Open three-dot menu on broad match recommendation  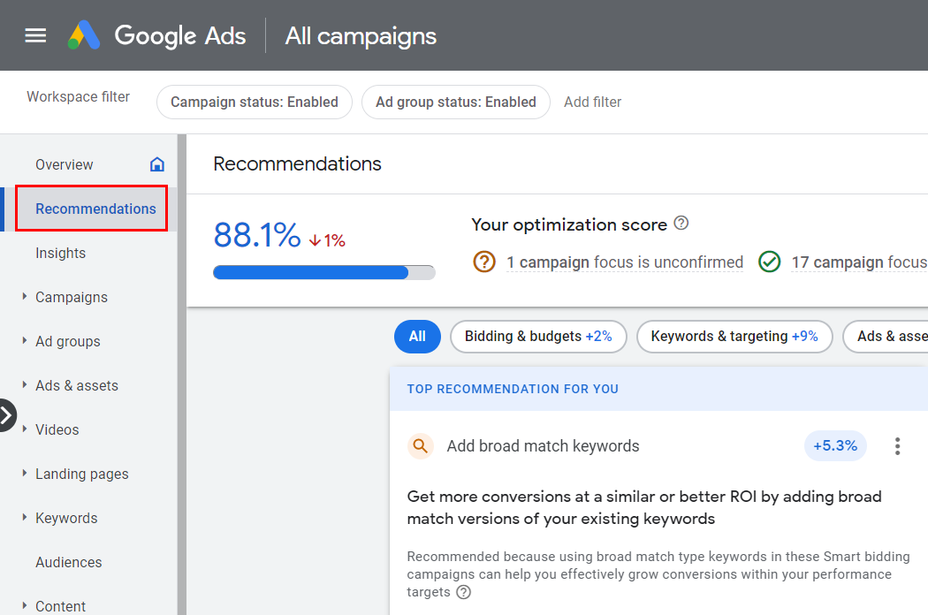click(897, 446)
